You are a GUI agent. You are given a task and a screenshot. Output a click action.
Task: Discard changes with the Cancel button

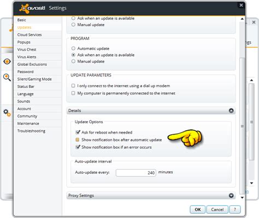(x=217, y=209)
